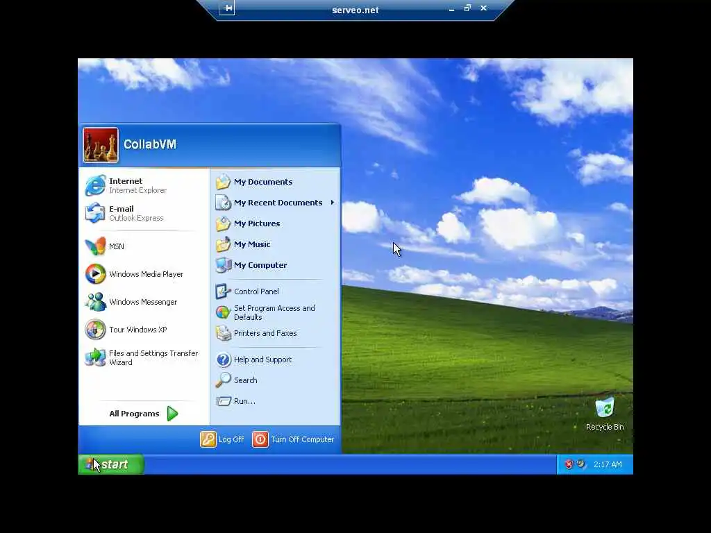Click the CollabVM user name text
Image resolution: width=711 pixels, height=533 pixels.
[x=150, y=144]
